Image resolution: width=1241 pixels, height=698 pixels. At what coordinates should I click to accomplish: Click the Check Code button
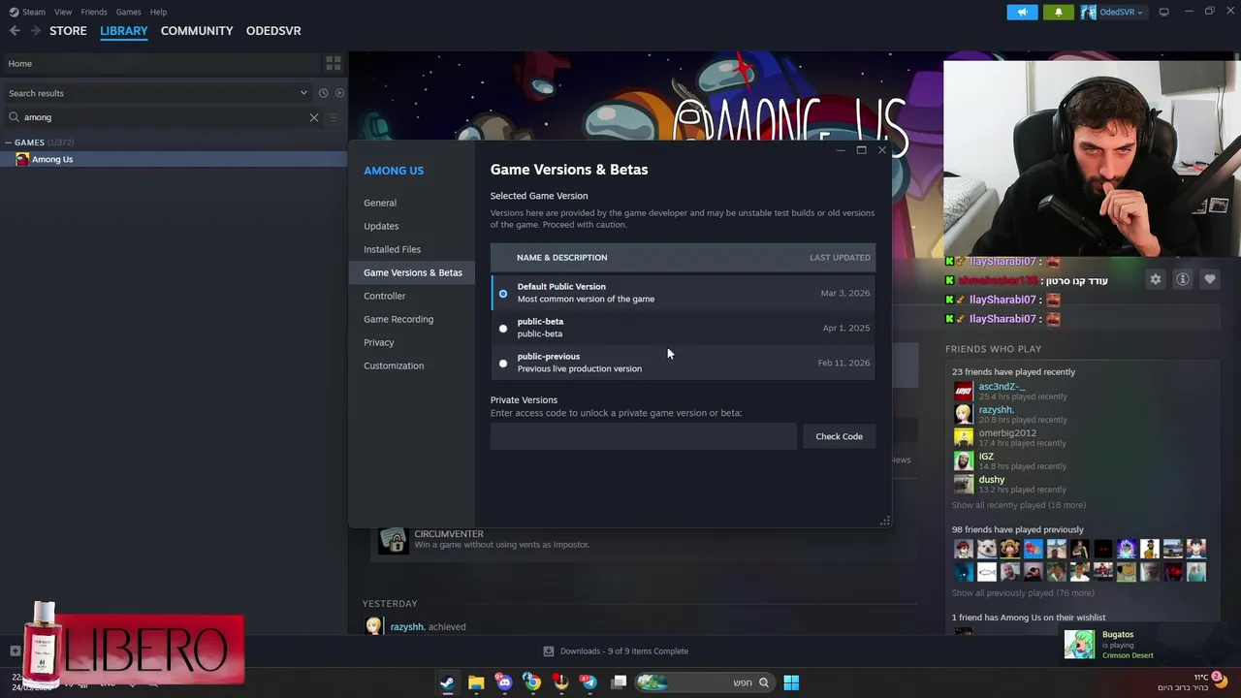[839, 436]
